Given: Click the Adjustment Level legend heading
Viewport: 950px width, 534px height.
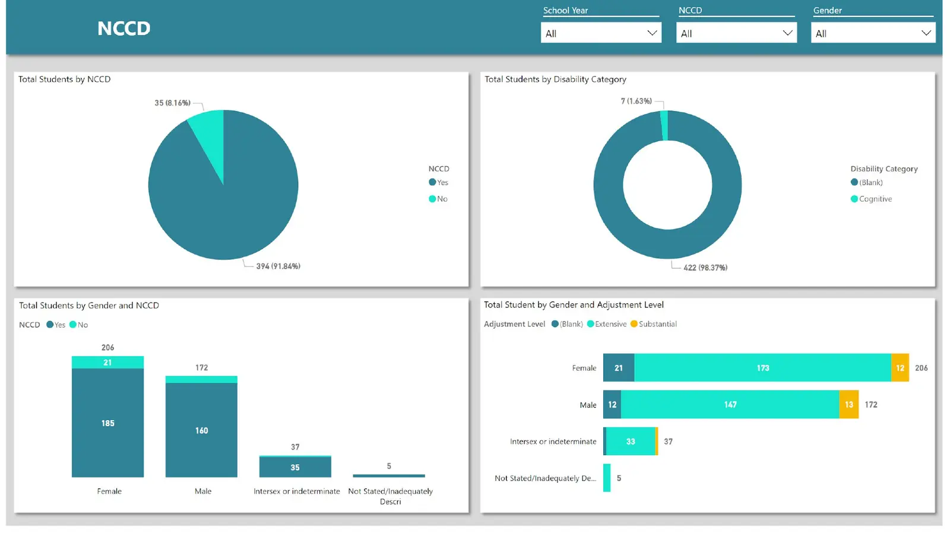Looking at the screenshot, I should [514, 324].
